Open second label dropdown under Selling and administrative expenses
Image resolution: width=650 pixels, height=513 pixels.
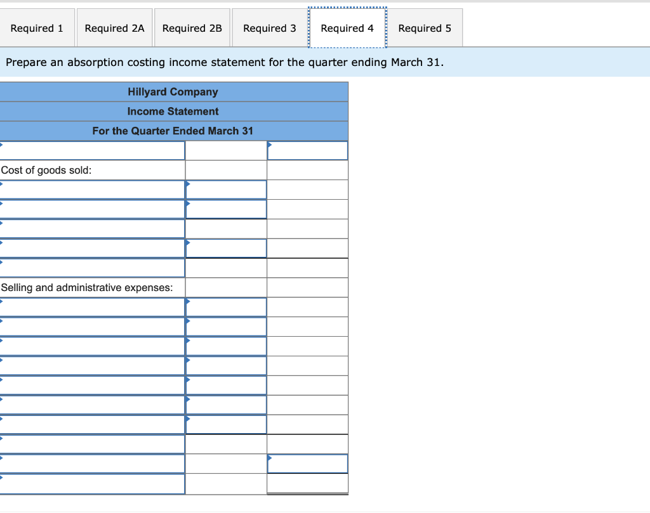[x=92, y=327]
